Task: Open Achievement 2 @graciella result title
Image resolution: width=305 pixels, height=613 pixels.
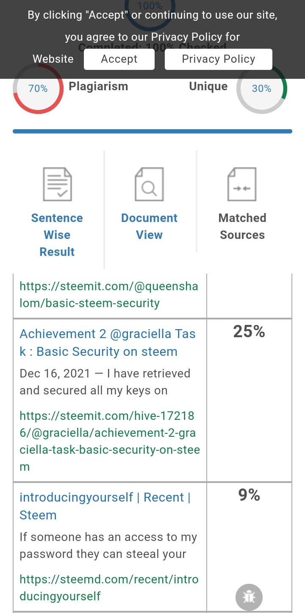Action: click(x=108, y=343)
